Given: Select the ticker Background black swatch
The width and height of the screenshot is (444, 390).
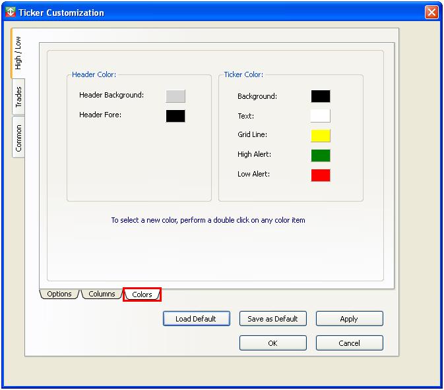Looking at the screenshot, I should 321,96.
